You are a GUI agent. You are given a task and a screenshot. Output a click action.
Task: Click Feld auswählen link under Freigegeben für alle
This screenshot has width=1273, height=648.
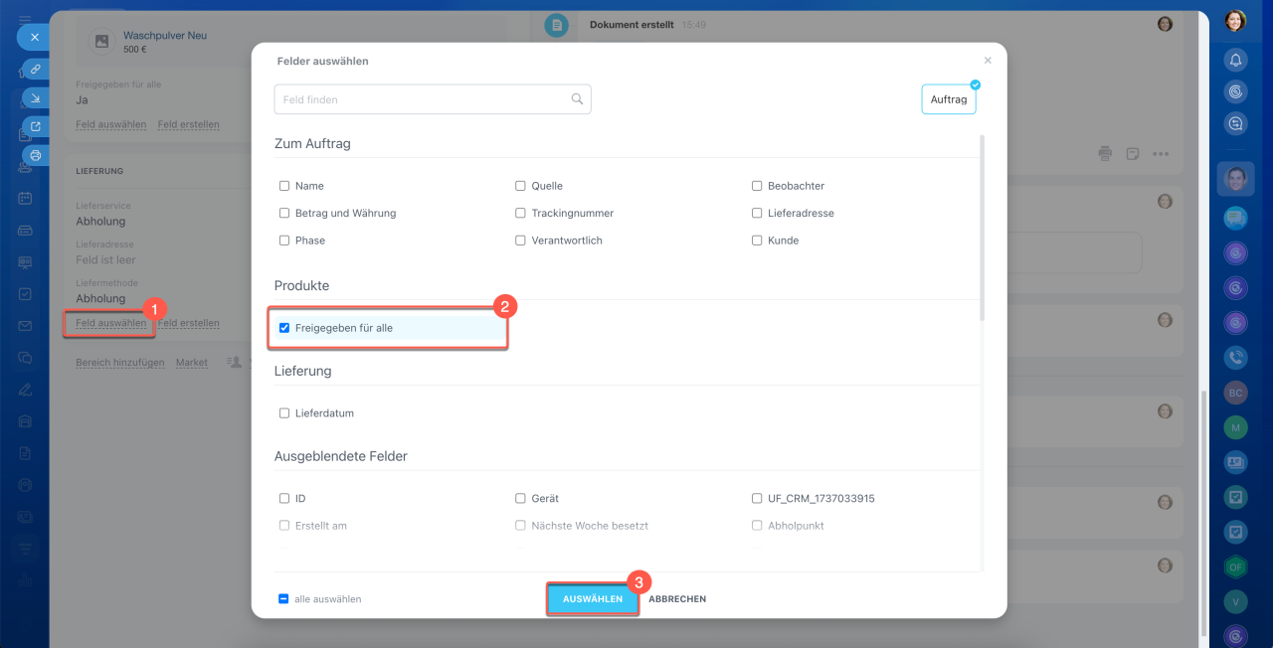pos(110,124)
